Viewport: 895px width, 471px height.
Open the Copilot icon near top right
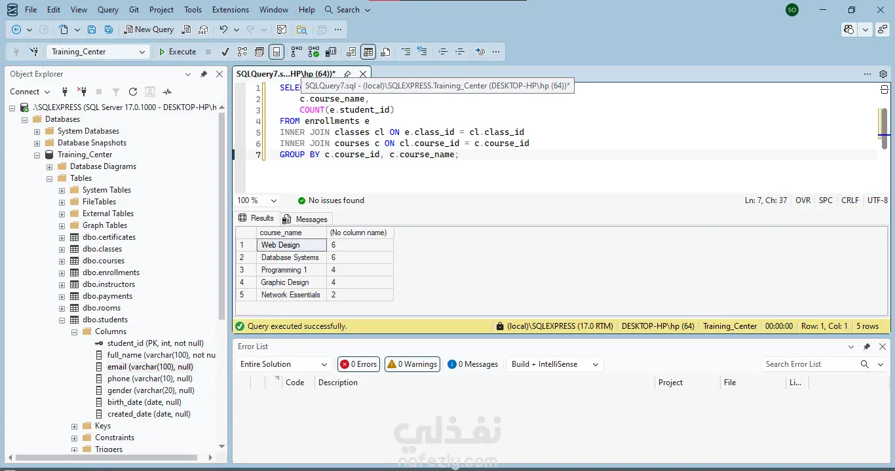click(850, 29)
